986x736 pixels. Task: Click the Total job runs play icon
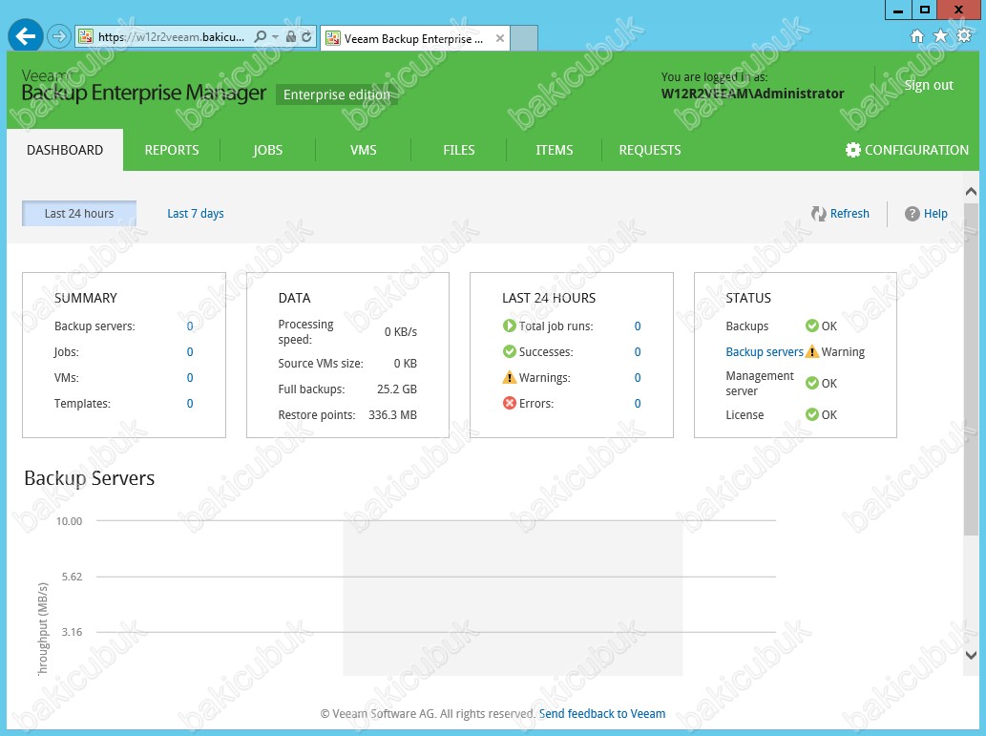(510, 326)
